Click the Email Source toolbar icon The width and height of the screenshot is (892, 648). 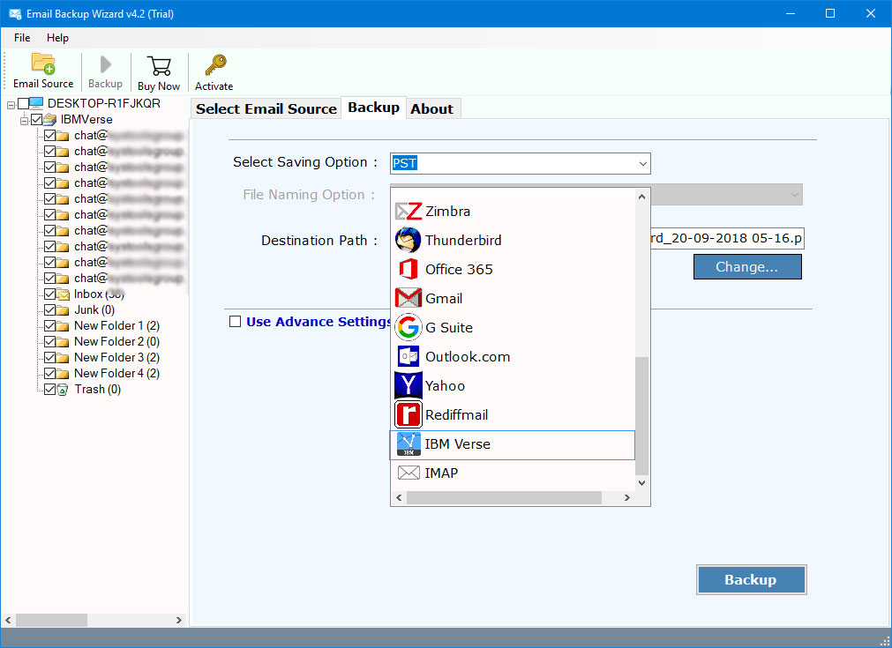[43, 63]
